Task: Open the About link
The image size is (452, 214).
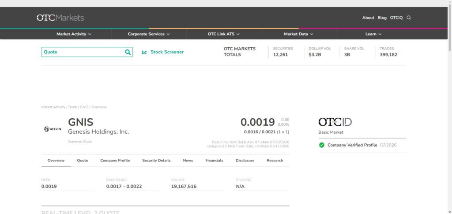Action: tap(368, 18)
